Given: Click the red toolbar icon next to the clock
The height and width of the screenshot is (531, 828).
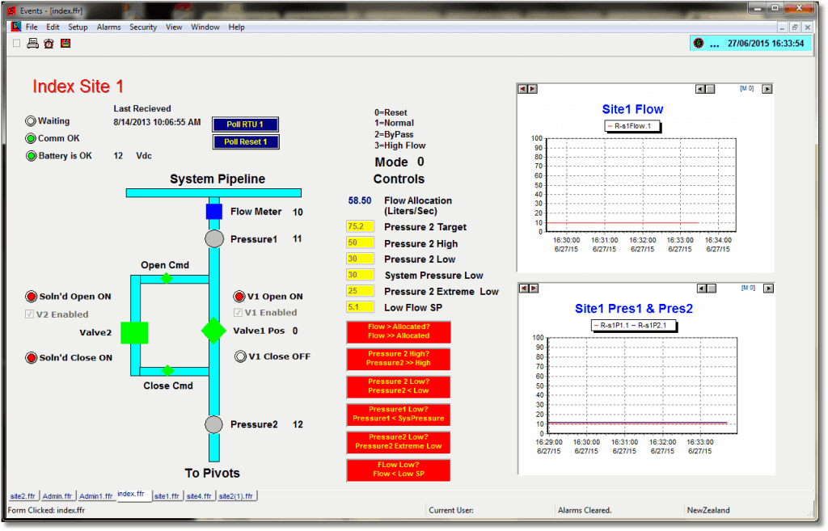Looking at the screenshot, I should coord(65,44).
